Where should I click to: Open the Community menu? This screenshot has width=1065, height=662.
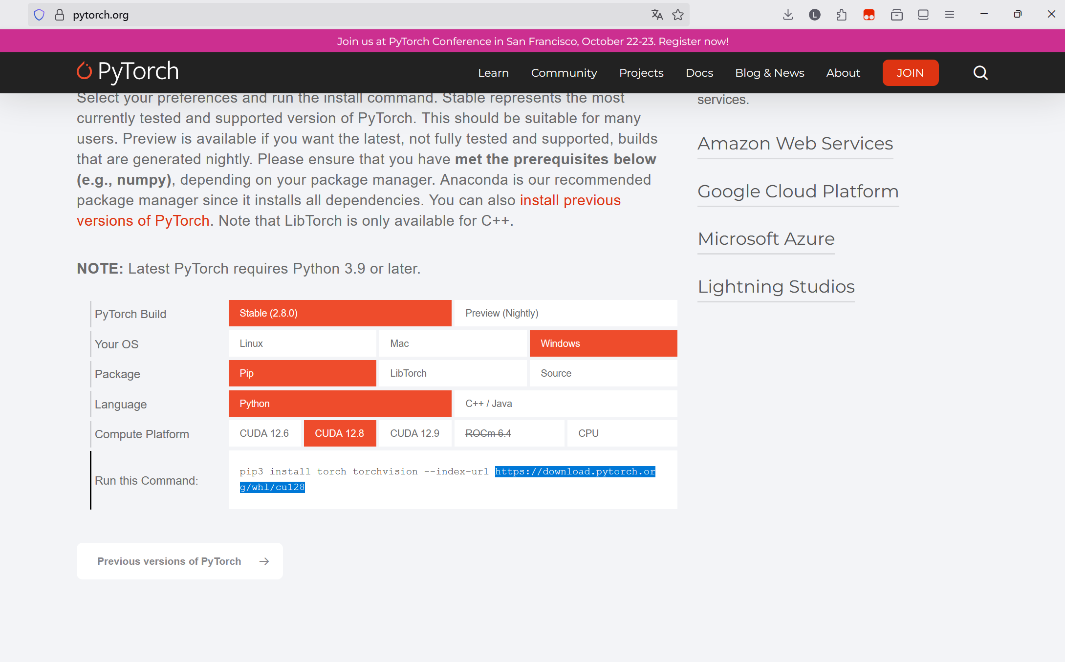564,73
